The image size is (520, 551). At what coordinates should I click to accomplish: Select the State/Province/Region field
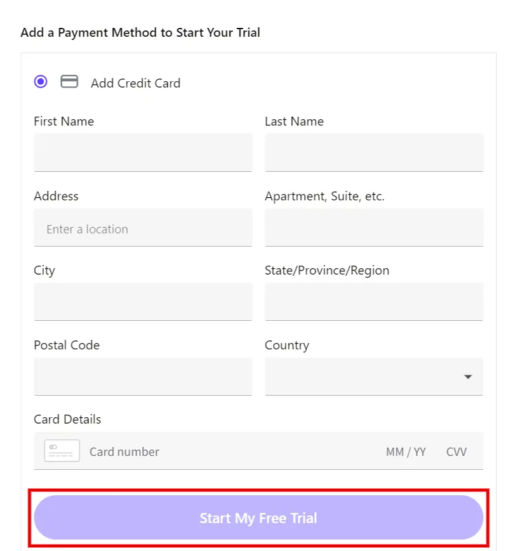coord(373,301)
